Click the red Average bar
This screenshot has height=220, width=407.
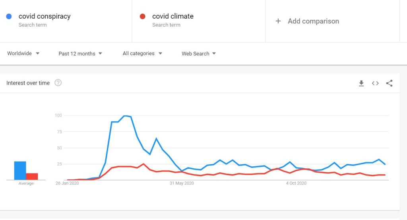[32, 176]
